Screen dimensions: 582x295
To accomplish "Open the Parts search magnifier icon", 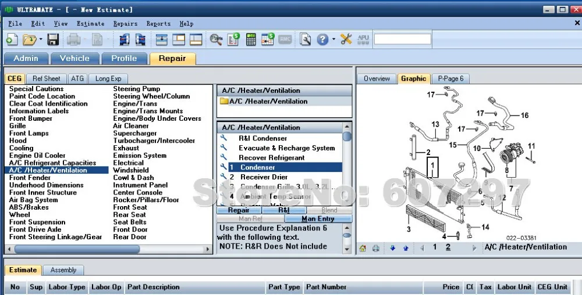I will (x=216, y=39).
